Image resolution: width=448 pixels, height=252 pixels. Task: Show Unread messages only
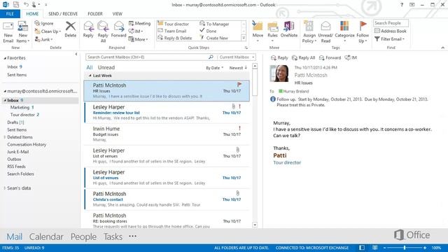tap(106, 67)
